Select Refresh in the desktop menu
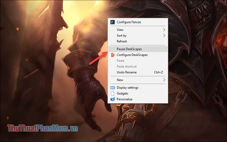The width and height of the screenshot is (227, 142). (x=138, y=41)
